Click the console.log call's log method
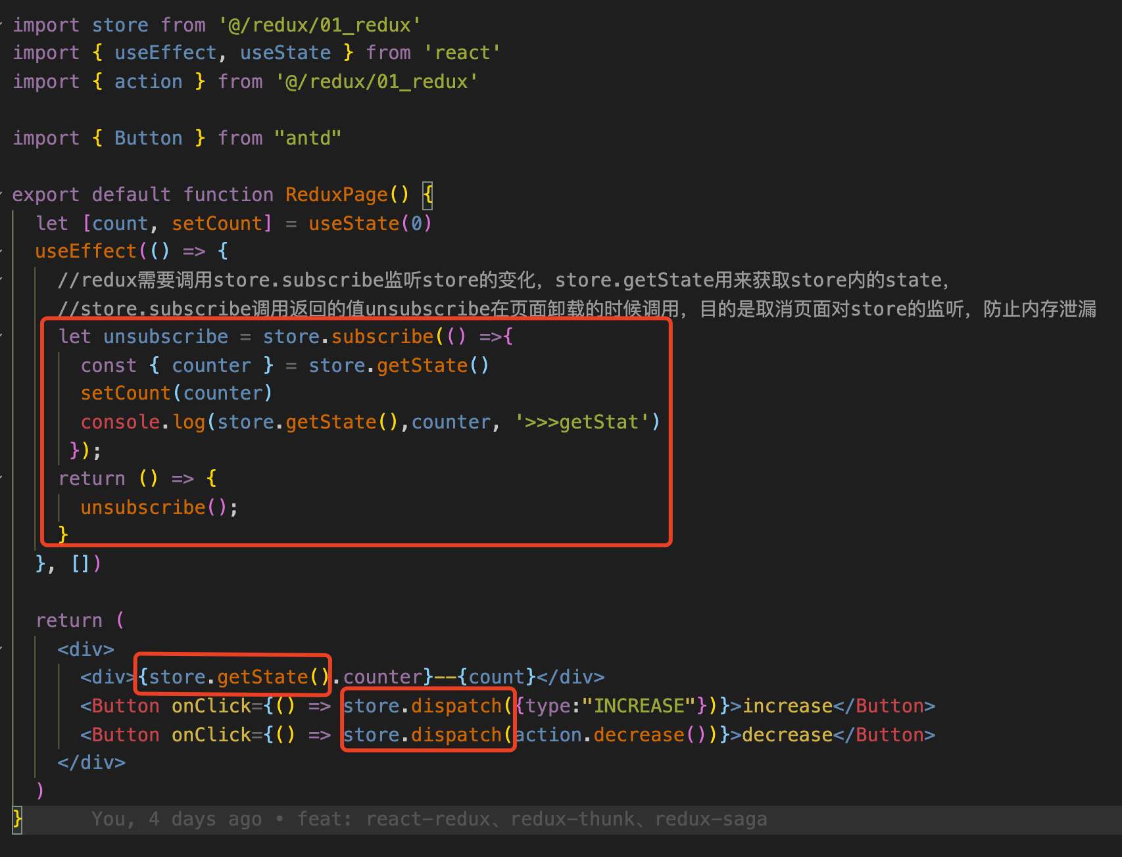Viewport: 1122px width, 857px height. 189,422
